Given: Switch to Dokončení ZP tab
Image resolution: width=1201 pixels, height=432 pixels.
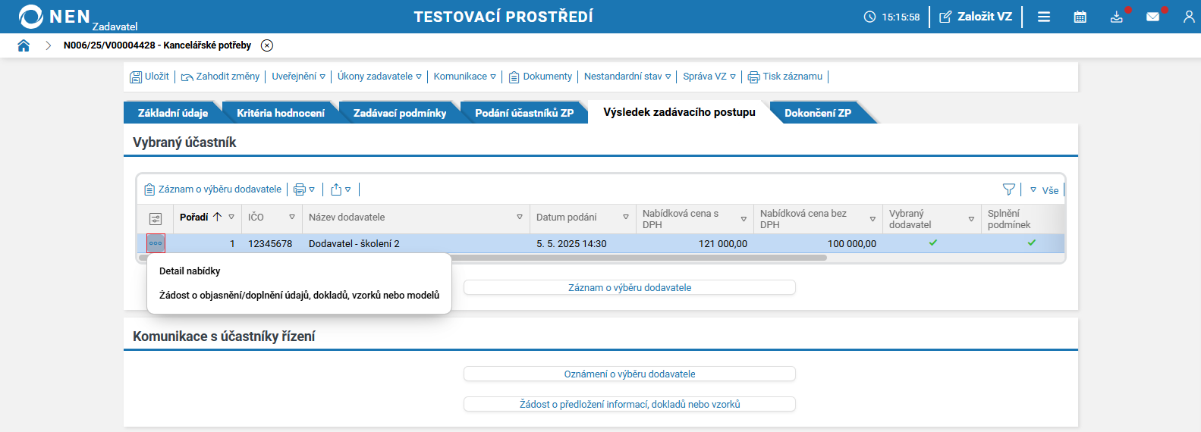Looking at the screenshot, I should pyautogui.click(x=818, y=113).
